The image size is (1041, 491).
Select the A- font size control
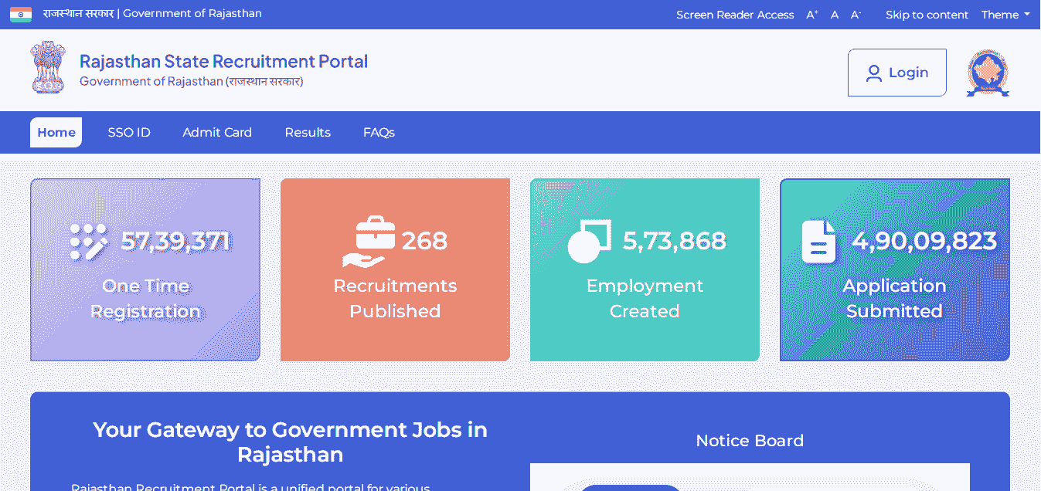[855, 13]
